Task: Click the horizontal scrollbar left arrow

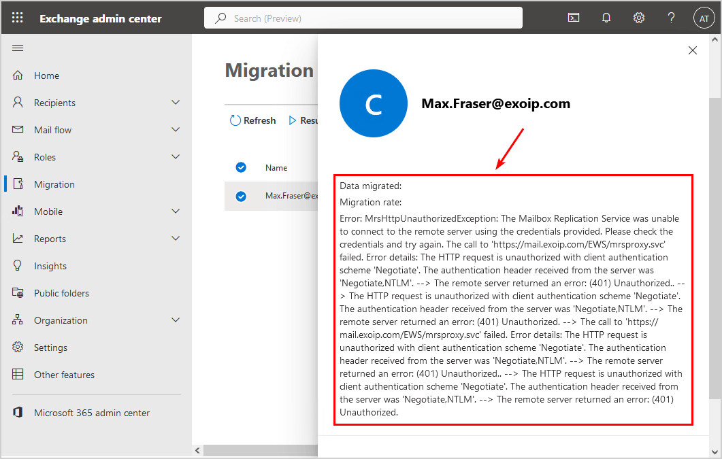Action: point(197,451)
